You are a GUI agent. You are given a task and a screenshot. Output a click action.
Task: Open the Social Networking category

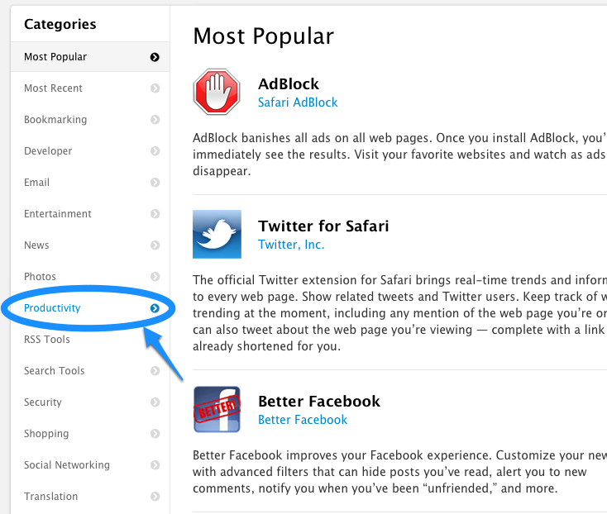pyautogui.click(x=67, y=465)
